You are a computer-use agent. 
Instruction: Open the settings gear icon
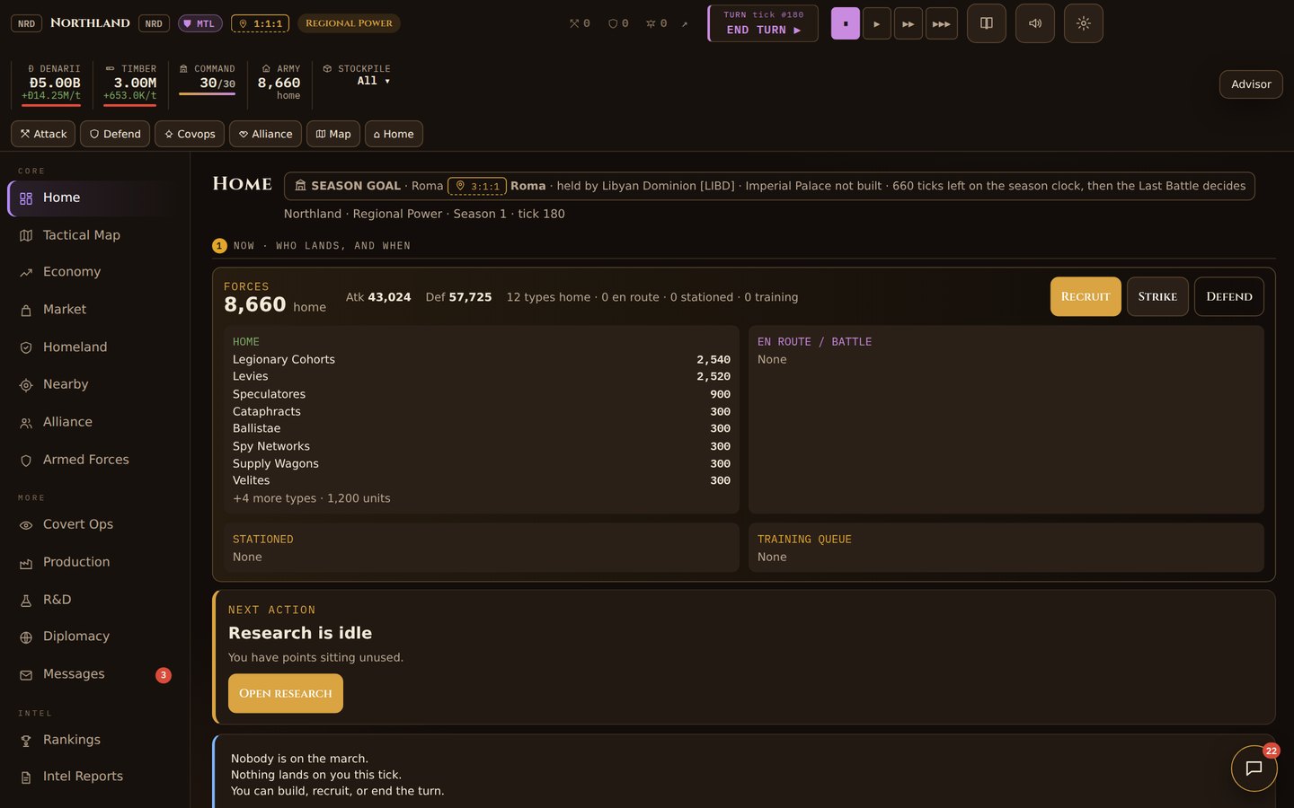pos(1083,23)
